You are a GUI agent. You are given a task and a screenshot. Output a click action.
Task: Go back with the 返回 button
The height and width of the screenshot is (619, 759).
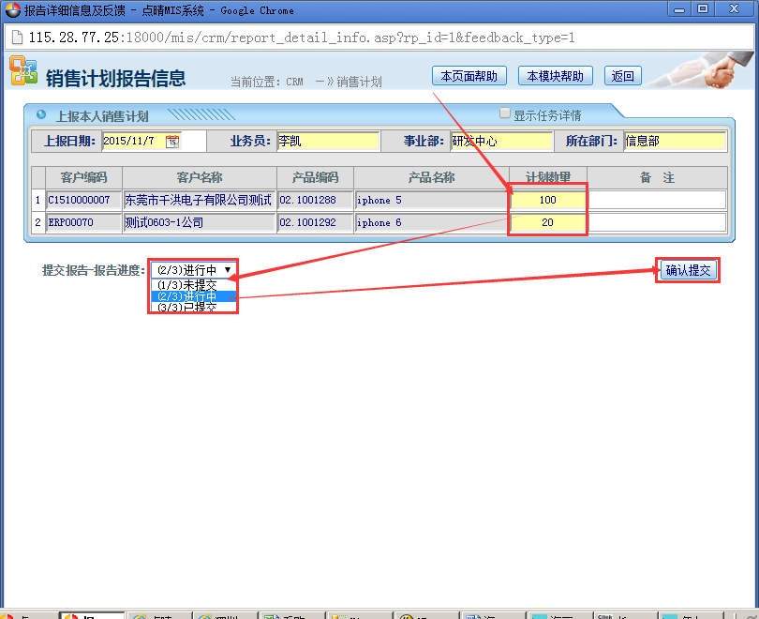coord(622,76)
